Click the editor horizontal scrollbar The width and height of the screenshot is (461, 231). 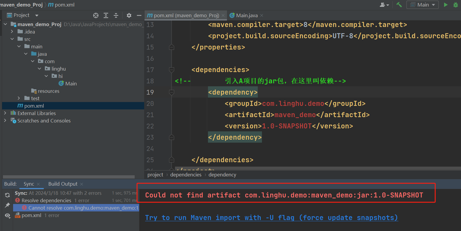click(317, 168)
